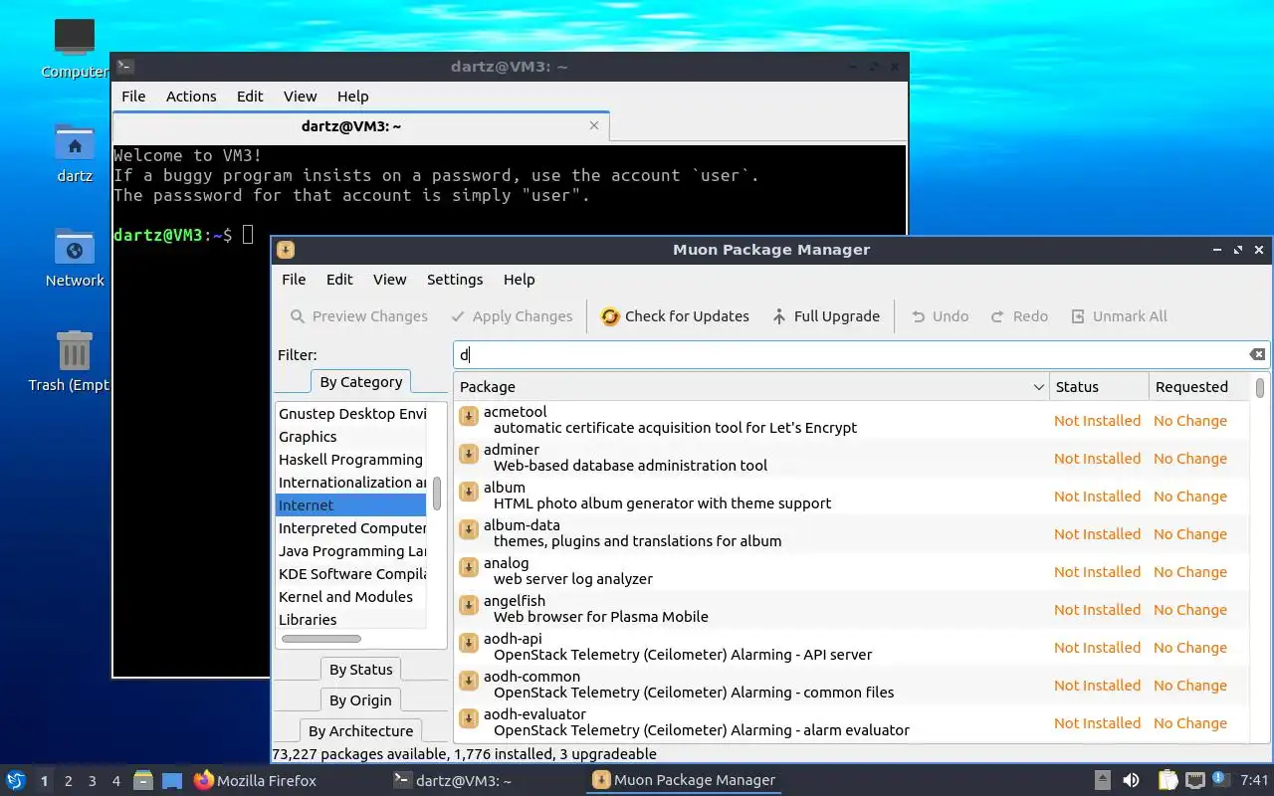The width and height of the screenshot is (1274, 796).
Task: Sort by the Requested column header
Action: pyautogui.click(x=1198, y=387)
